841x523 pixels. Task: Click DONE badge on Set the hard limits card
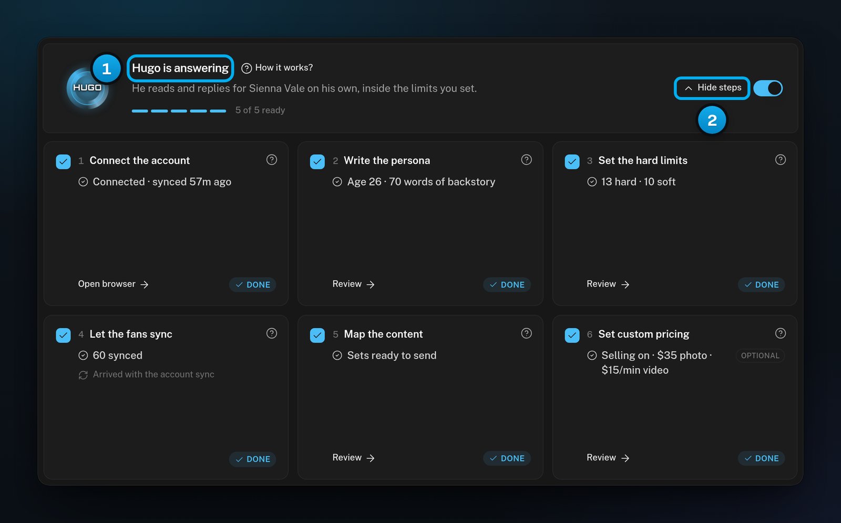pos(761,285)
